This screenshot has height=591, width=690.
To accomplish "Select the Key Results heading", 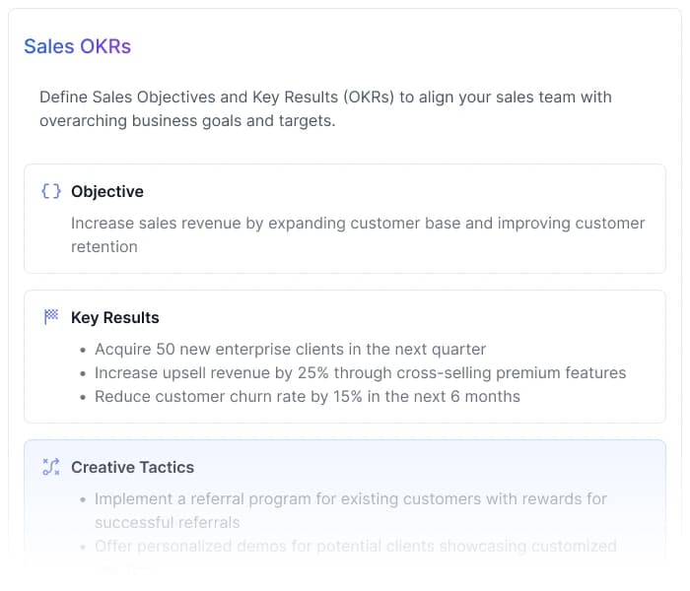I will (115, 317).
